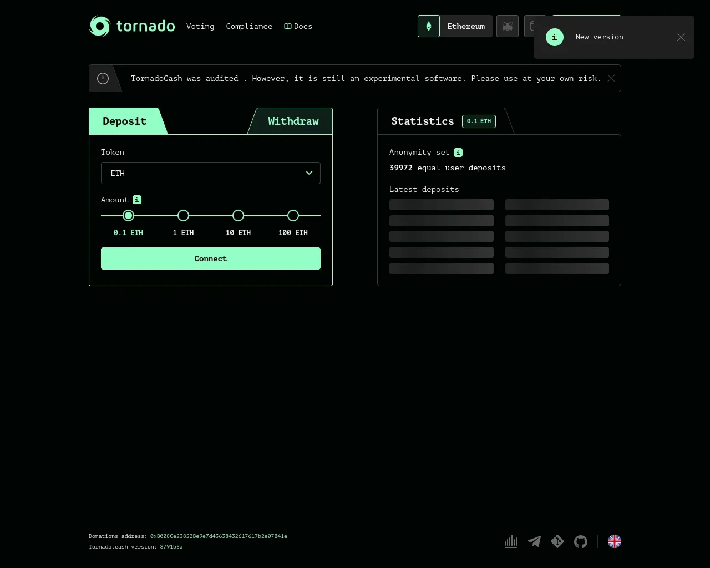Click the info icon in the New version notification
Screen dimensions: 710x568
coord(555,37)
